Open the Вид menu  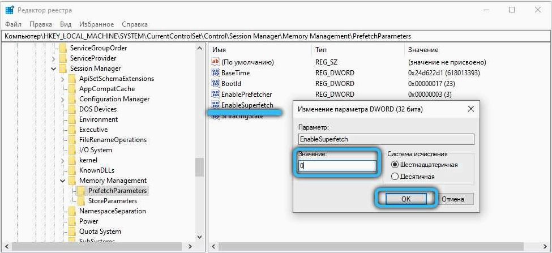(x=66, y=24)
